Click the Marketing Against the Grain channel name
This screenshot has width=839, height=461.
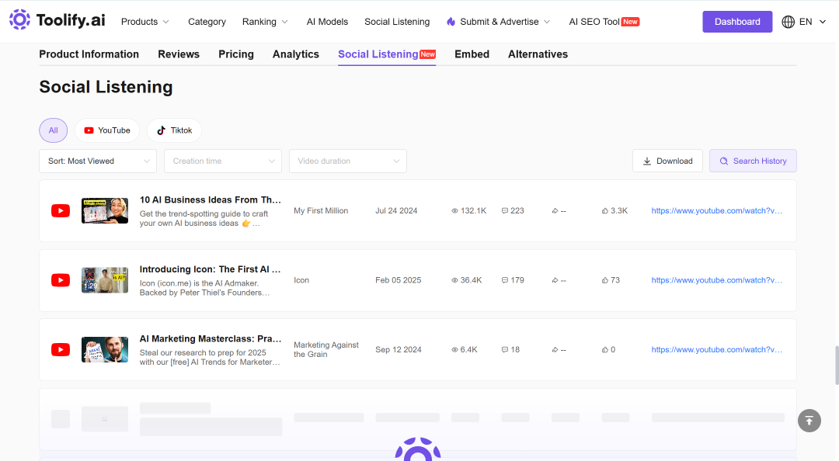pos(326,350)
